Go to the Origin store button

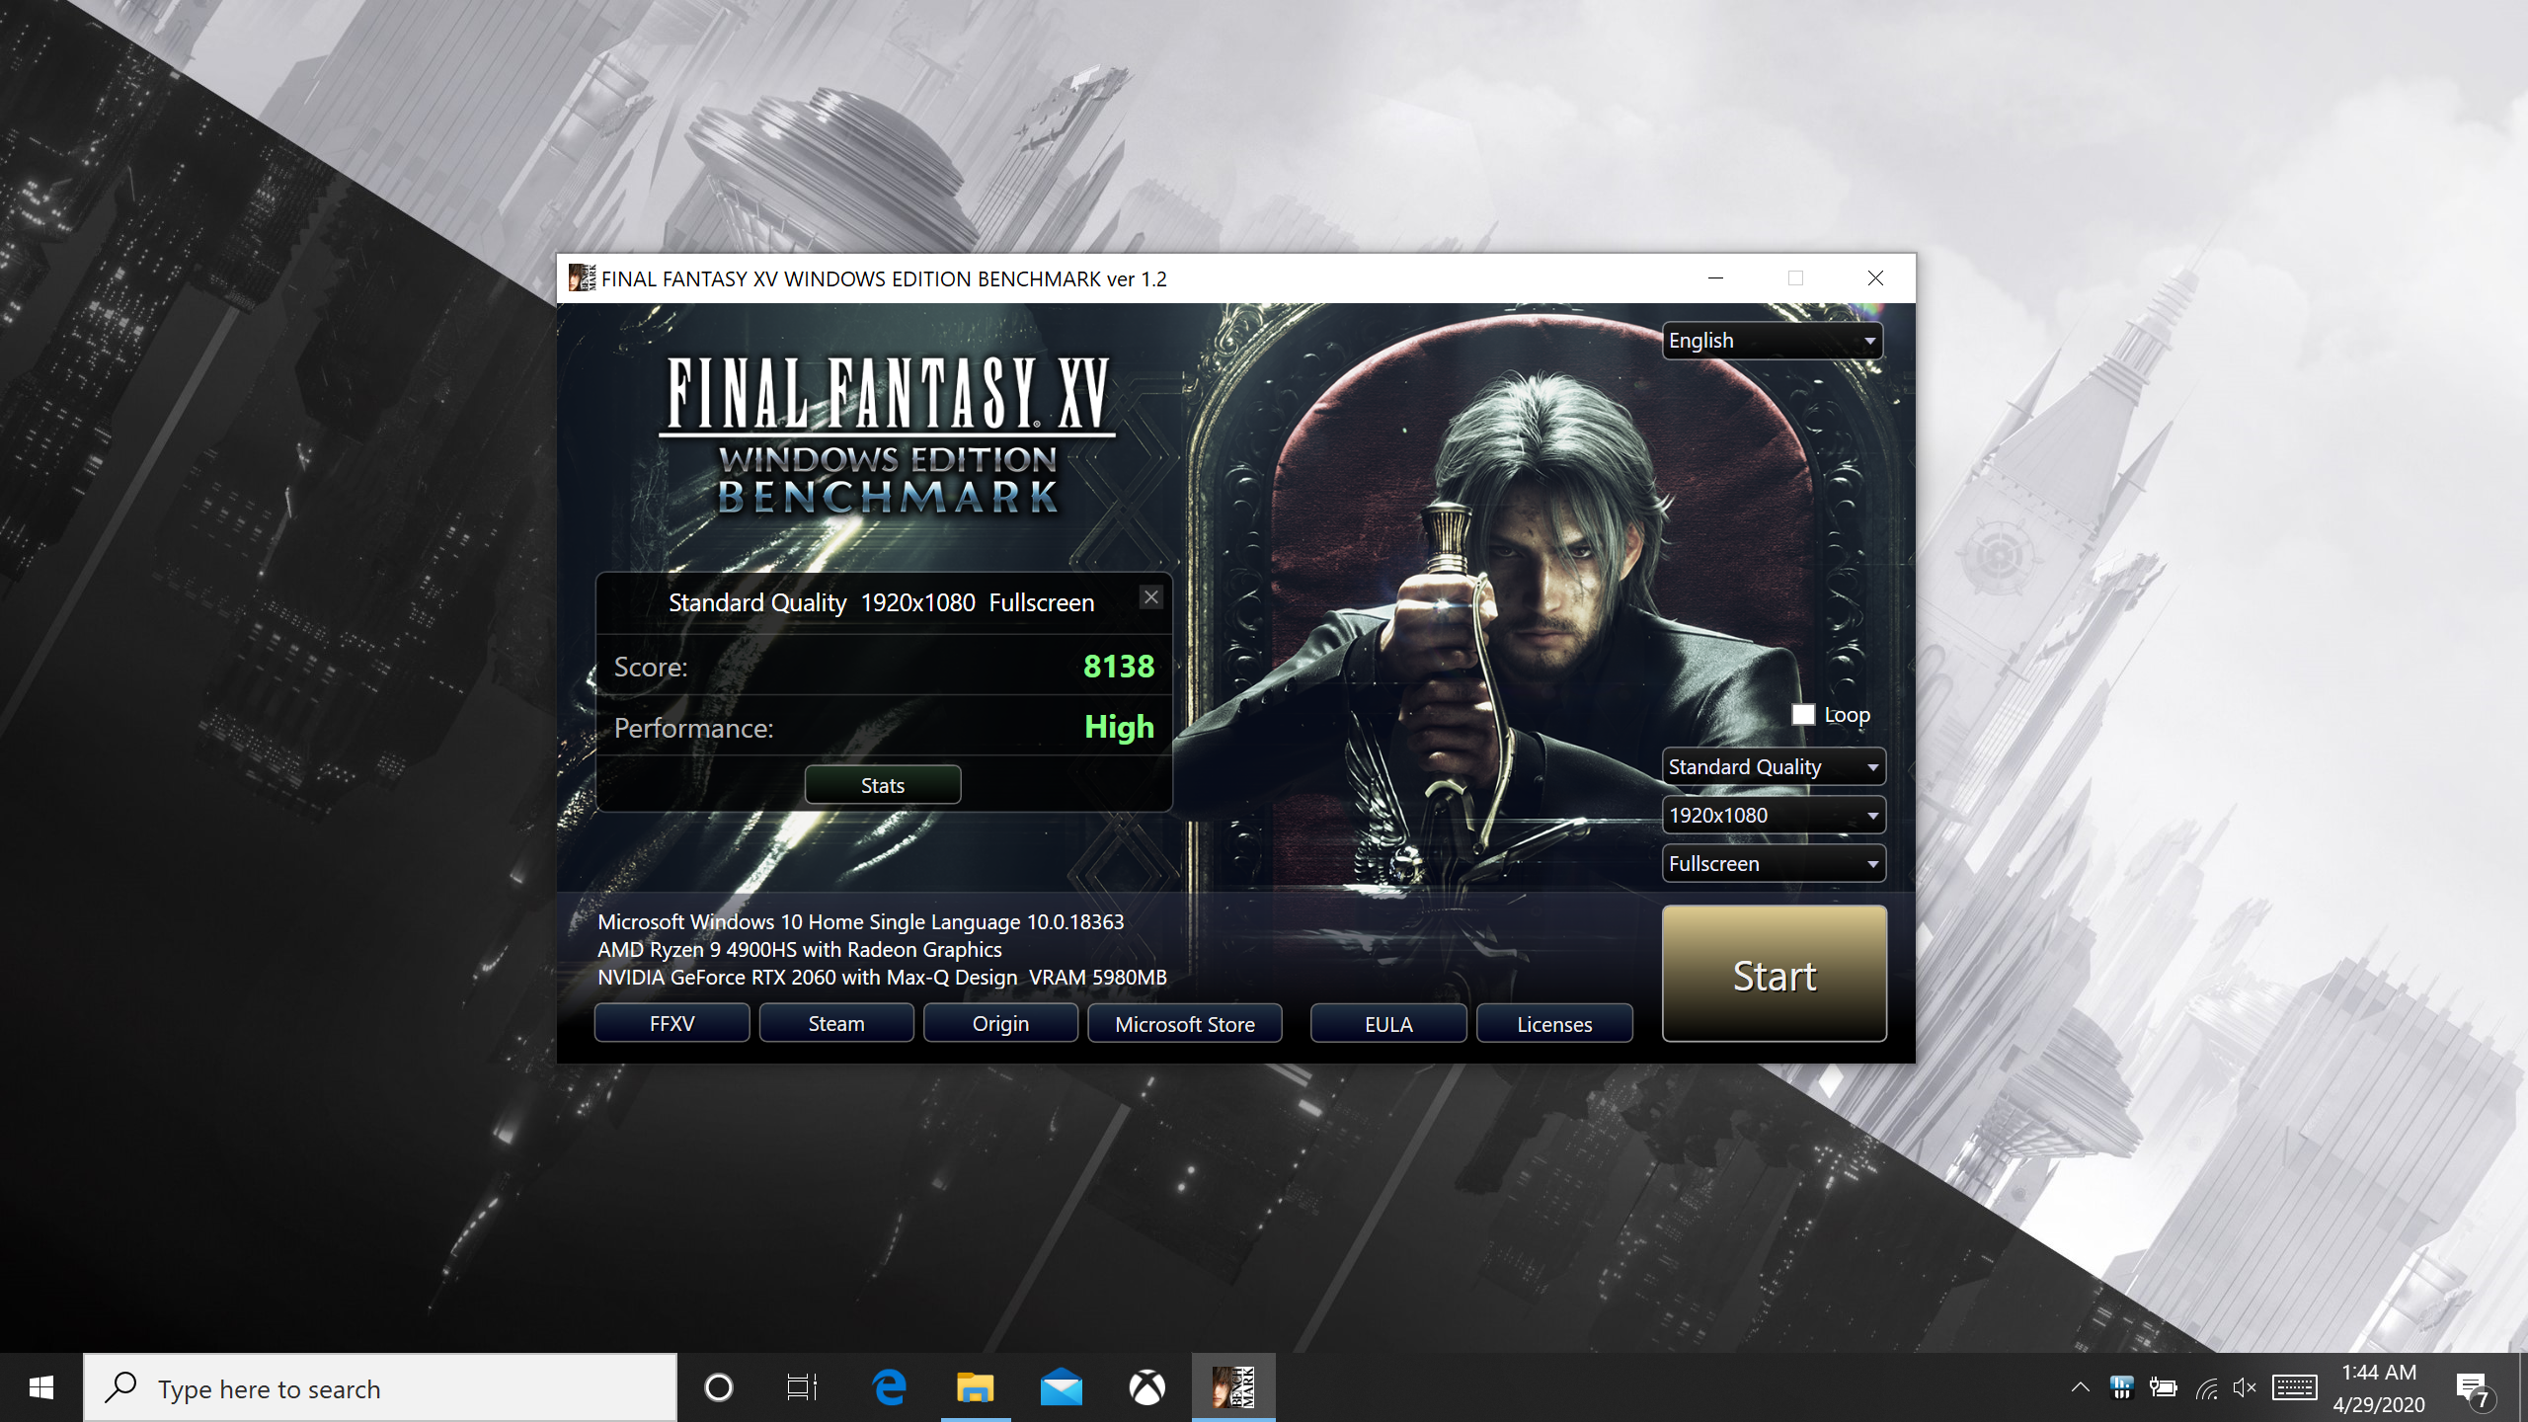click(x=1000, y=1023)
